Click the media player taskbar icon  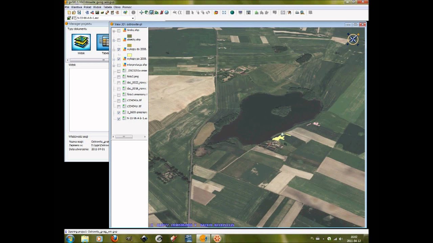[x=99, y=238]
